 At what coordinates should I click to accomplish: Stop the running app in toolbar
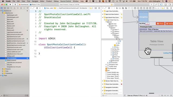point(15,5)
